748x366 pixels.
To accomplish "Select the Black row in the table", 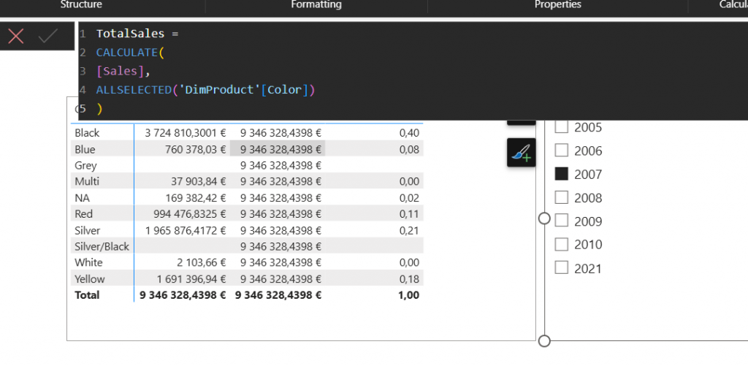I will click(x=87, y=133).
